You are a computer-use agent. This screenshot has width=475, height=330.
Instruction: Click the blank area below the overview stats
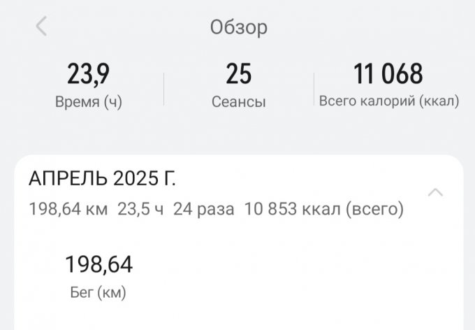239,134
